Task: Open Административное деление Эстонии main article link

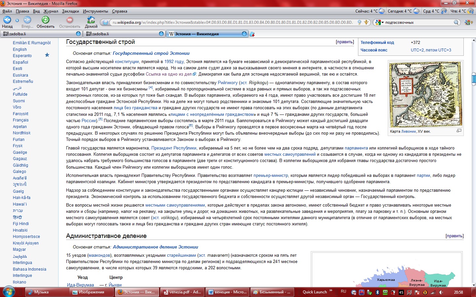Action: (x=155, y=247)
